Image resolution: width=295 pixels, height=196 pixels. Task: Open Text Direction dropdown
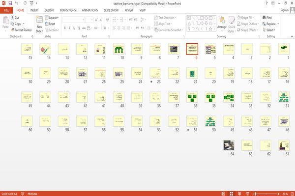pyautogui.click(x=165, y=18)
